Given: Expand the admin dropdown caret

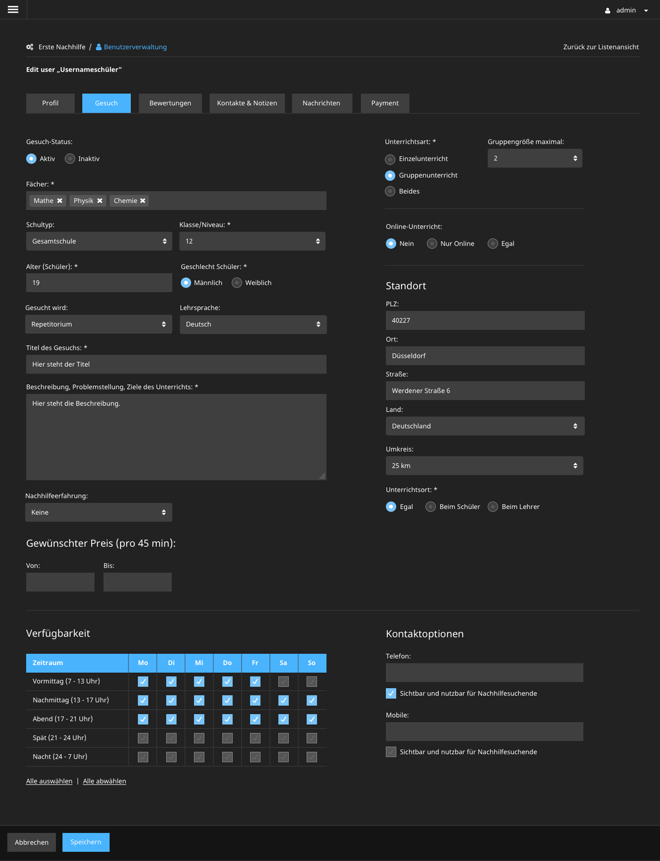Looking at the screenshot, I should click(646, 11).
